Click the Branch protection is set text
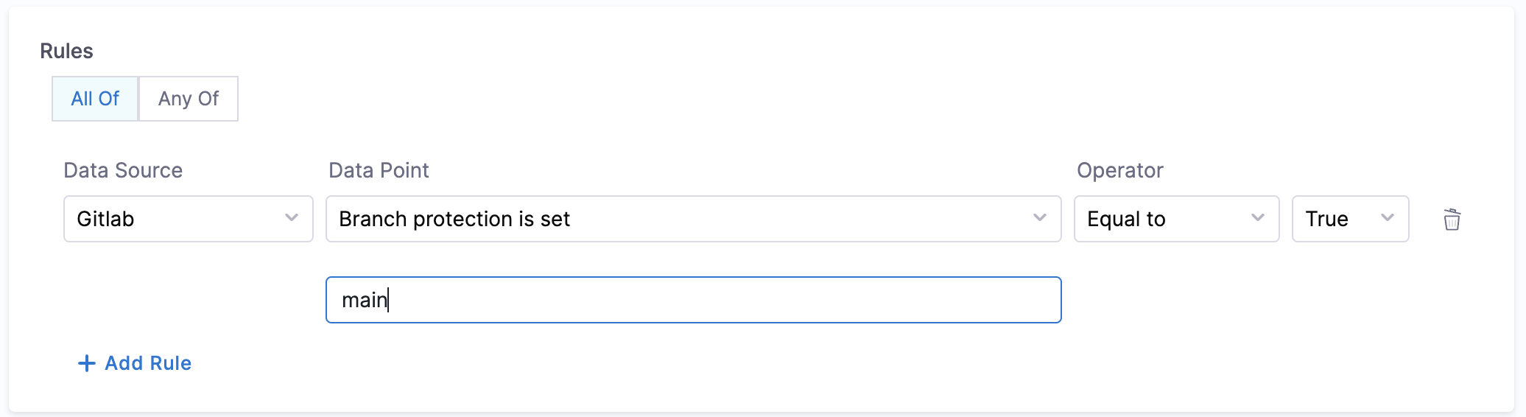This screenshot has width=1526, height=417. pos(454,219)
